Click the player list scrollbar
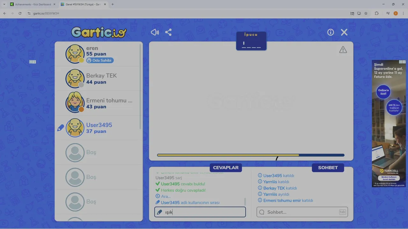Screen dimensions: 408x229 pyautogui.click(x=141, y=86)
